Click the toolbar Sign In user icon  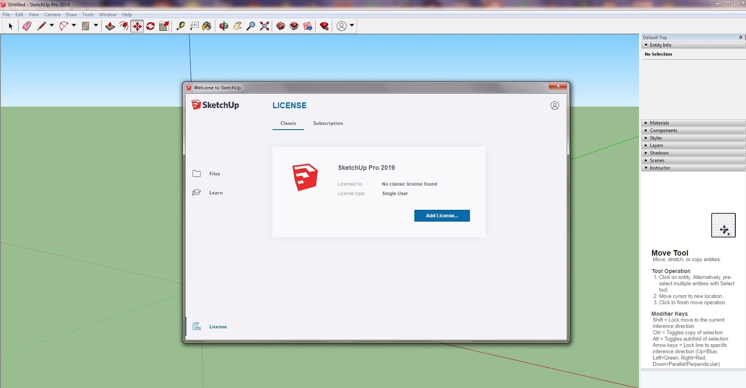(342, 26)
